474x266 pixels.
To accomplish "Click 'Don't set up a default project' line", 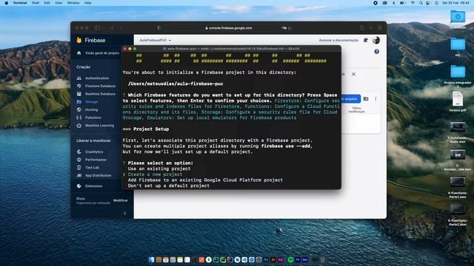I will click(169, 185).
